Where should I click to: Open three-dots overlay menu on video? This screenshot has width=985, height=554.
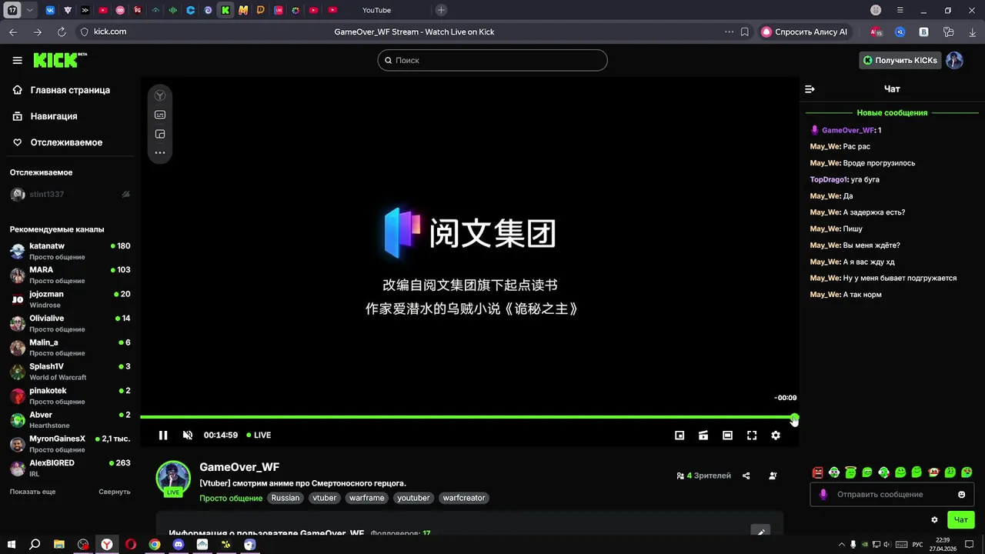point(160,152)
